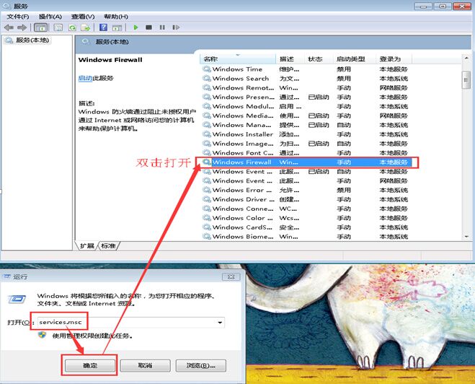The width and height of the screenshot is (475, 384).
Task: Select the Windows Time service row
Action: (x=306, y=69)
